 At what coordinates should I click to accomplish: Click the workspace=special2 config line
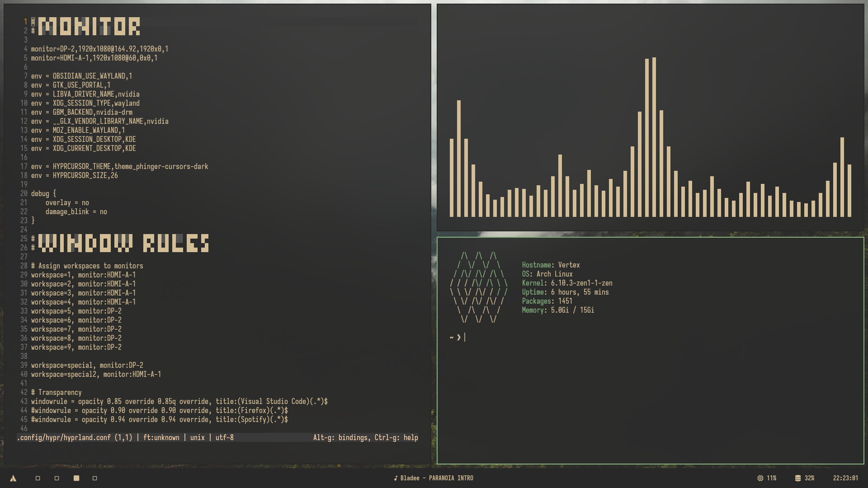tap(96, 374)
